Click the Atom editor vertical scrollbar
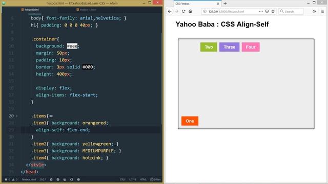Image resolution: width=328 pixels, height=184 pixels. 161,78
